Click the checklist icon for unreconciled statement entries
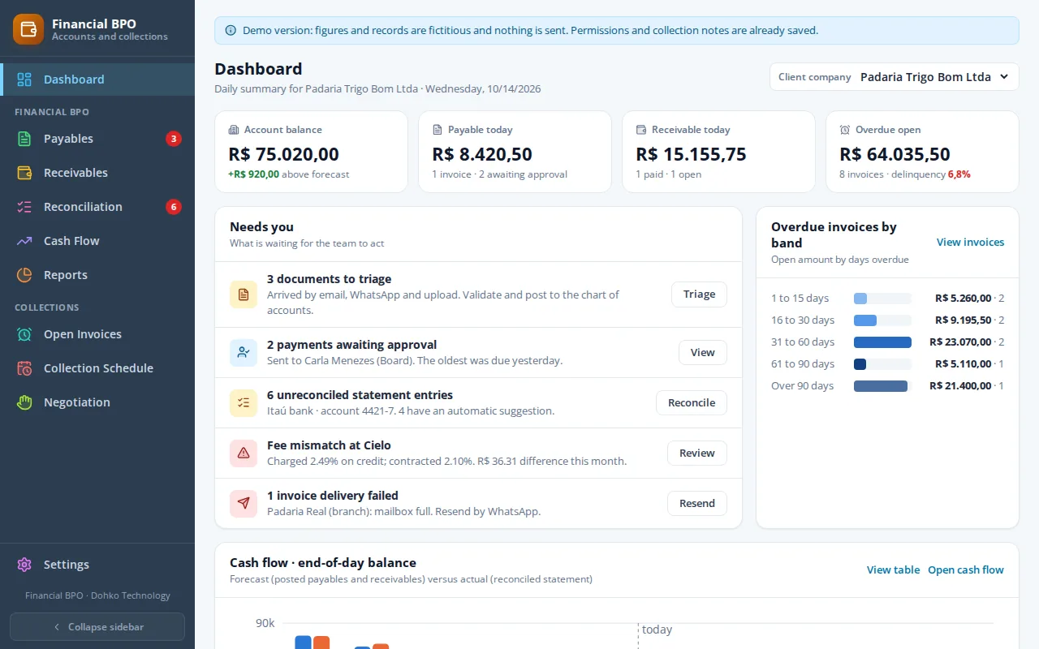Image resolution: width=1039 pixels, height=649 pixels. (x=244, y=403)
